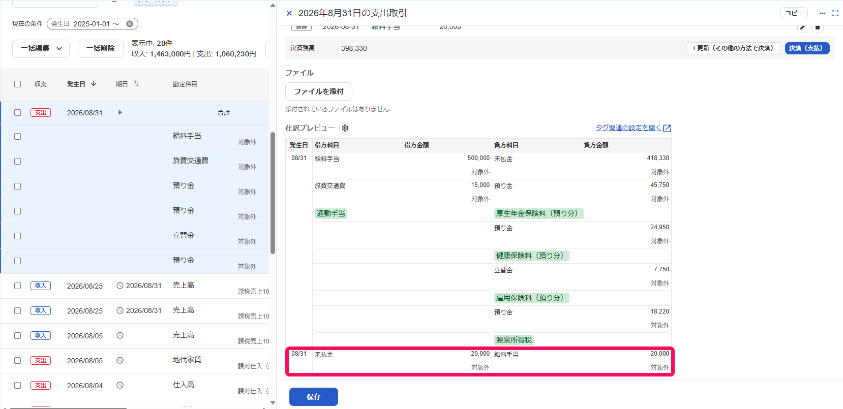Screen dimensions: 843x409
Task: Click the credit amount 18,220
Action: point(660,311)
